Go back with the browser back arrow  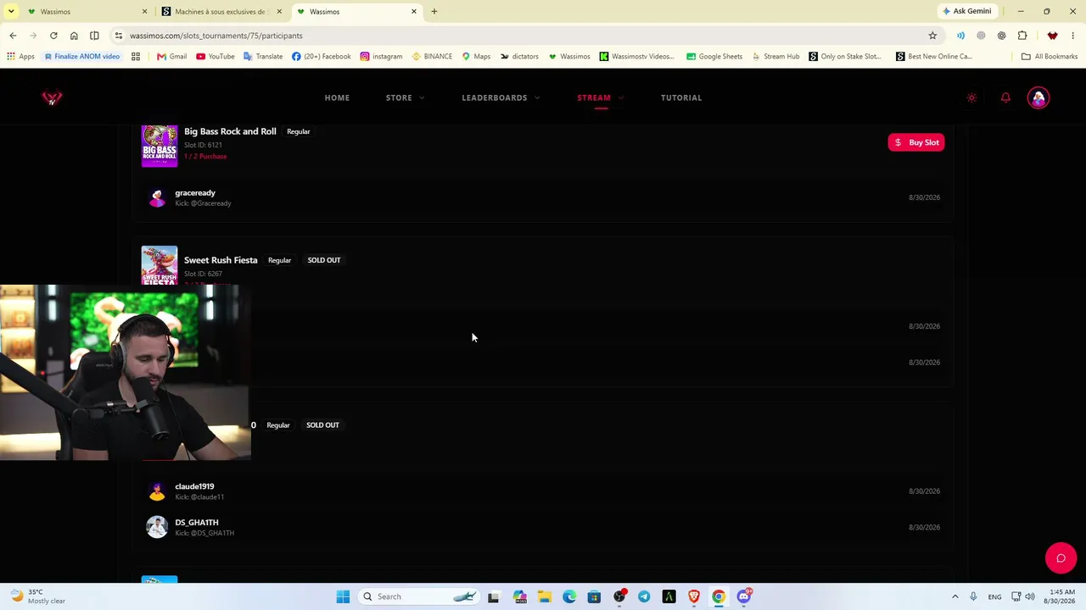tap(13, 36)
